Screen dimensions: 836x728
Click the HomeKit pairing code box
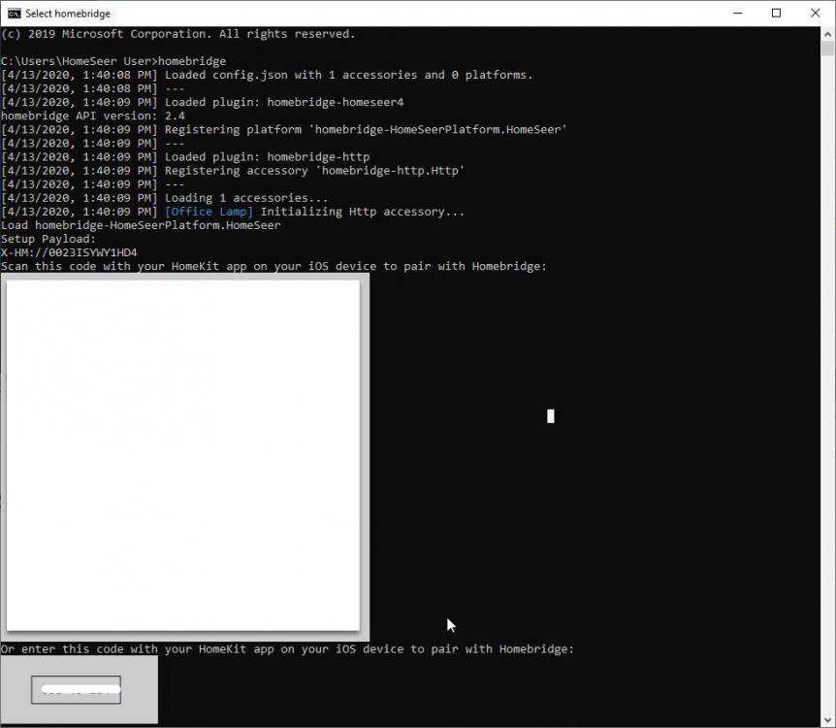coord(78,689)
